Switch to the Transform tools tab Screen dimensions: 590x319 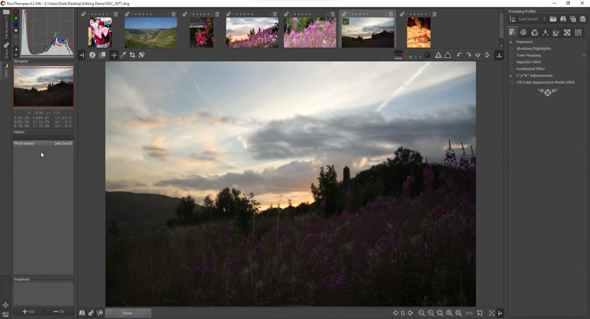tap(556, 32)
